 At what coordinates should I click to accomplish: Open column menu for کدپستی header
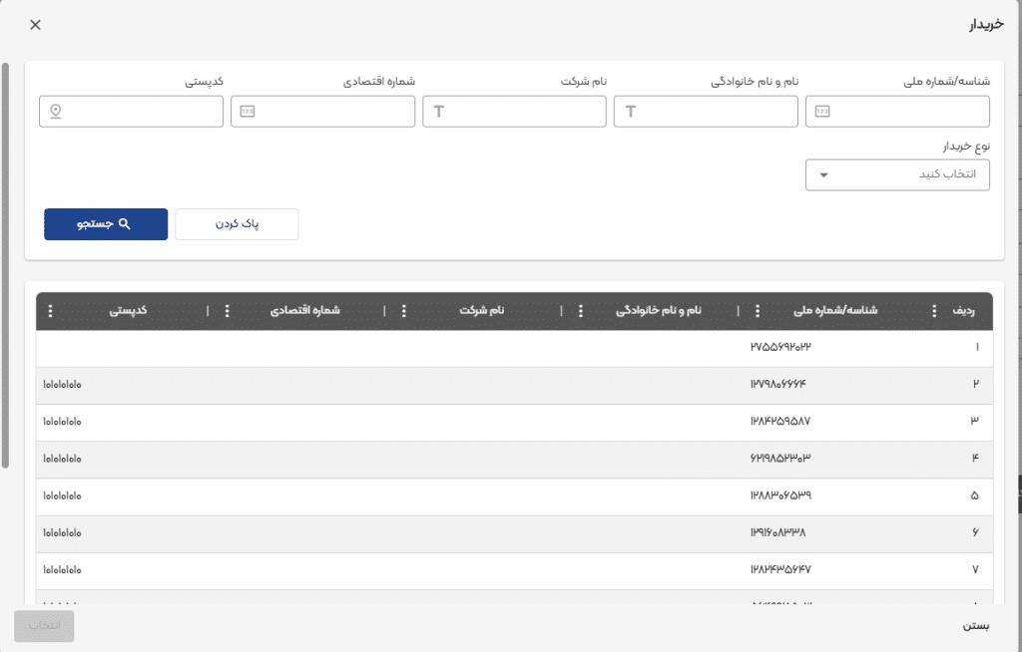click(x=51, y=311)
